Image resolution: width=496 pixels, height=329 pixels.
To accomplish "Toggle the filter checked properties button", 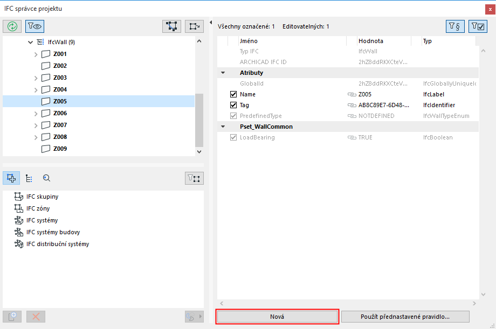I will coord(478,26).
